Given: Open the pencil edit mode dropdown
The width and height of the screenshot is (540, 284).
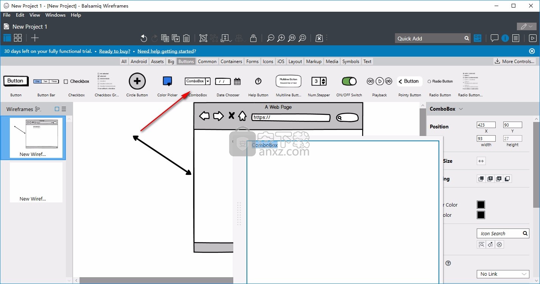Looking at the screenshot, I should 527,26.
